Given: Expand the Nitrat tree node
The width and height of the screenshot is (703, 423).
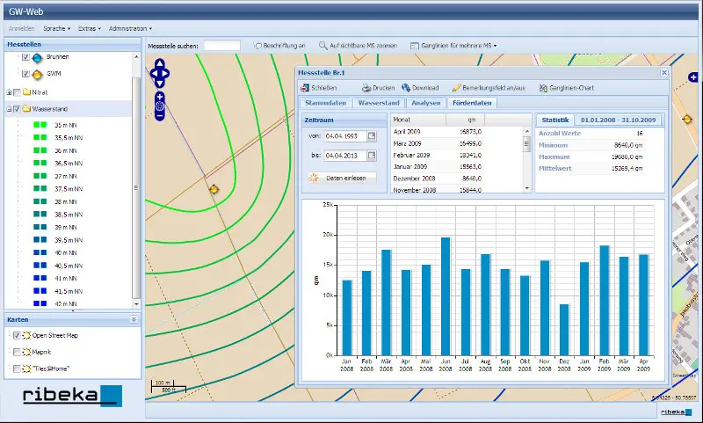Looking at the screenshot, I should 9,92.
